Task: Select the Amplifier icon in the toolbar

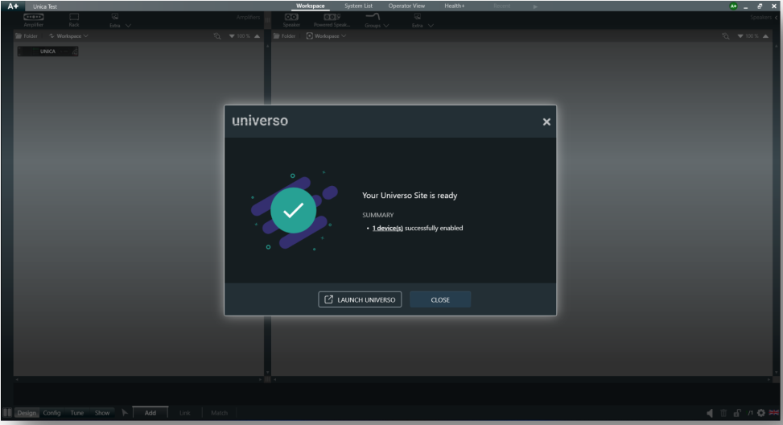Action: point(34,20)
